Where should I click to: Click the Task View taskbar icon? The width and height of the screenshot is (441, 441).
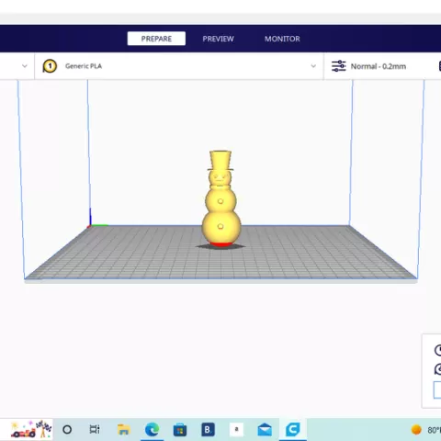point(95,429)
